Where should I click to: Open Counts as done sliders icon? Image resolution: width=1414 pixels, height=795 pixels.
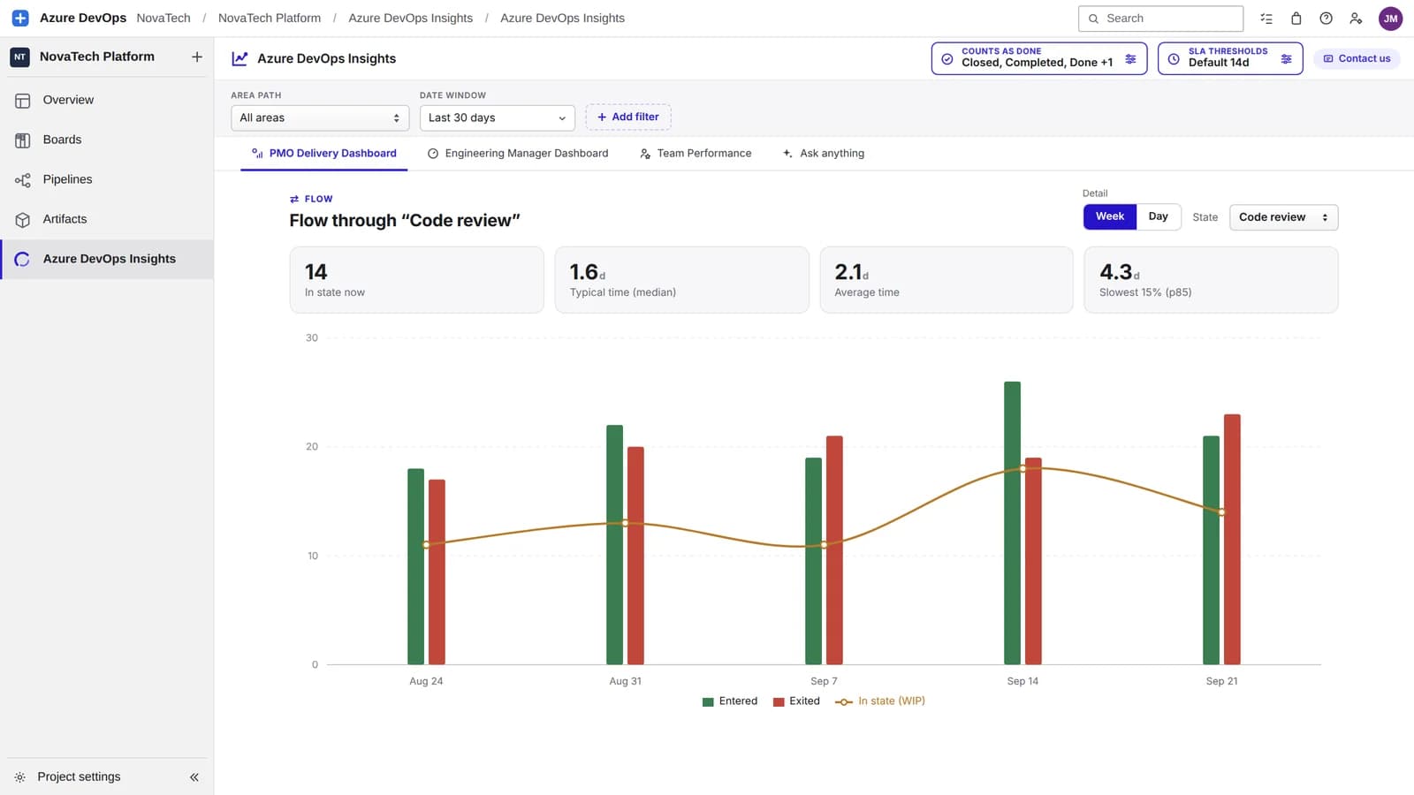(x=1130, y=59)
